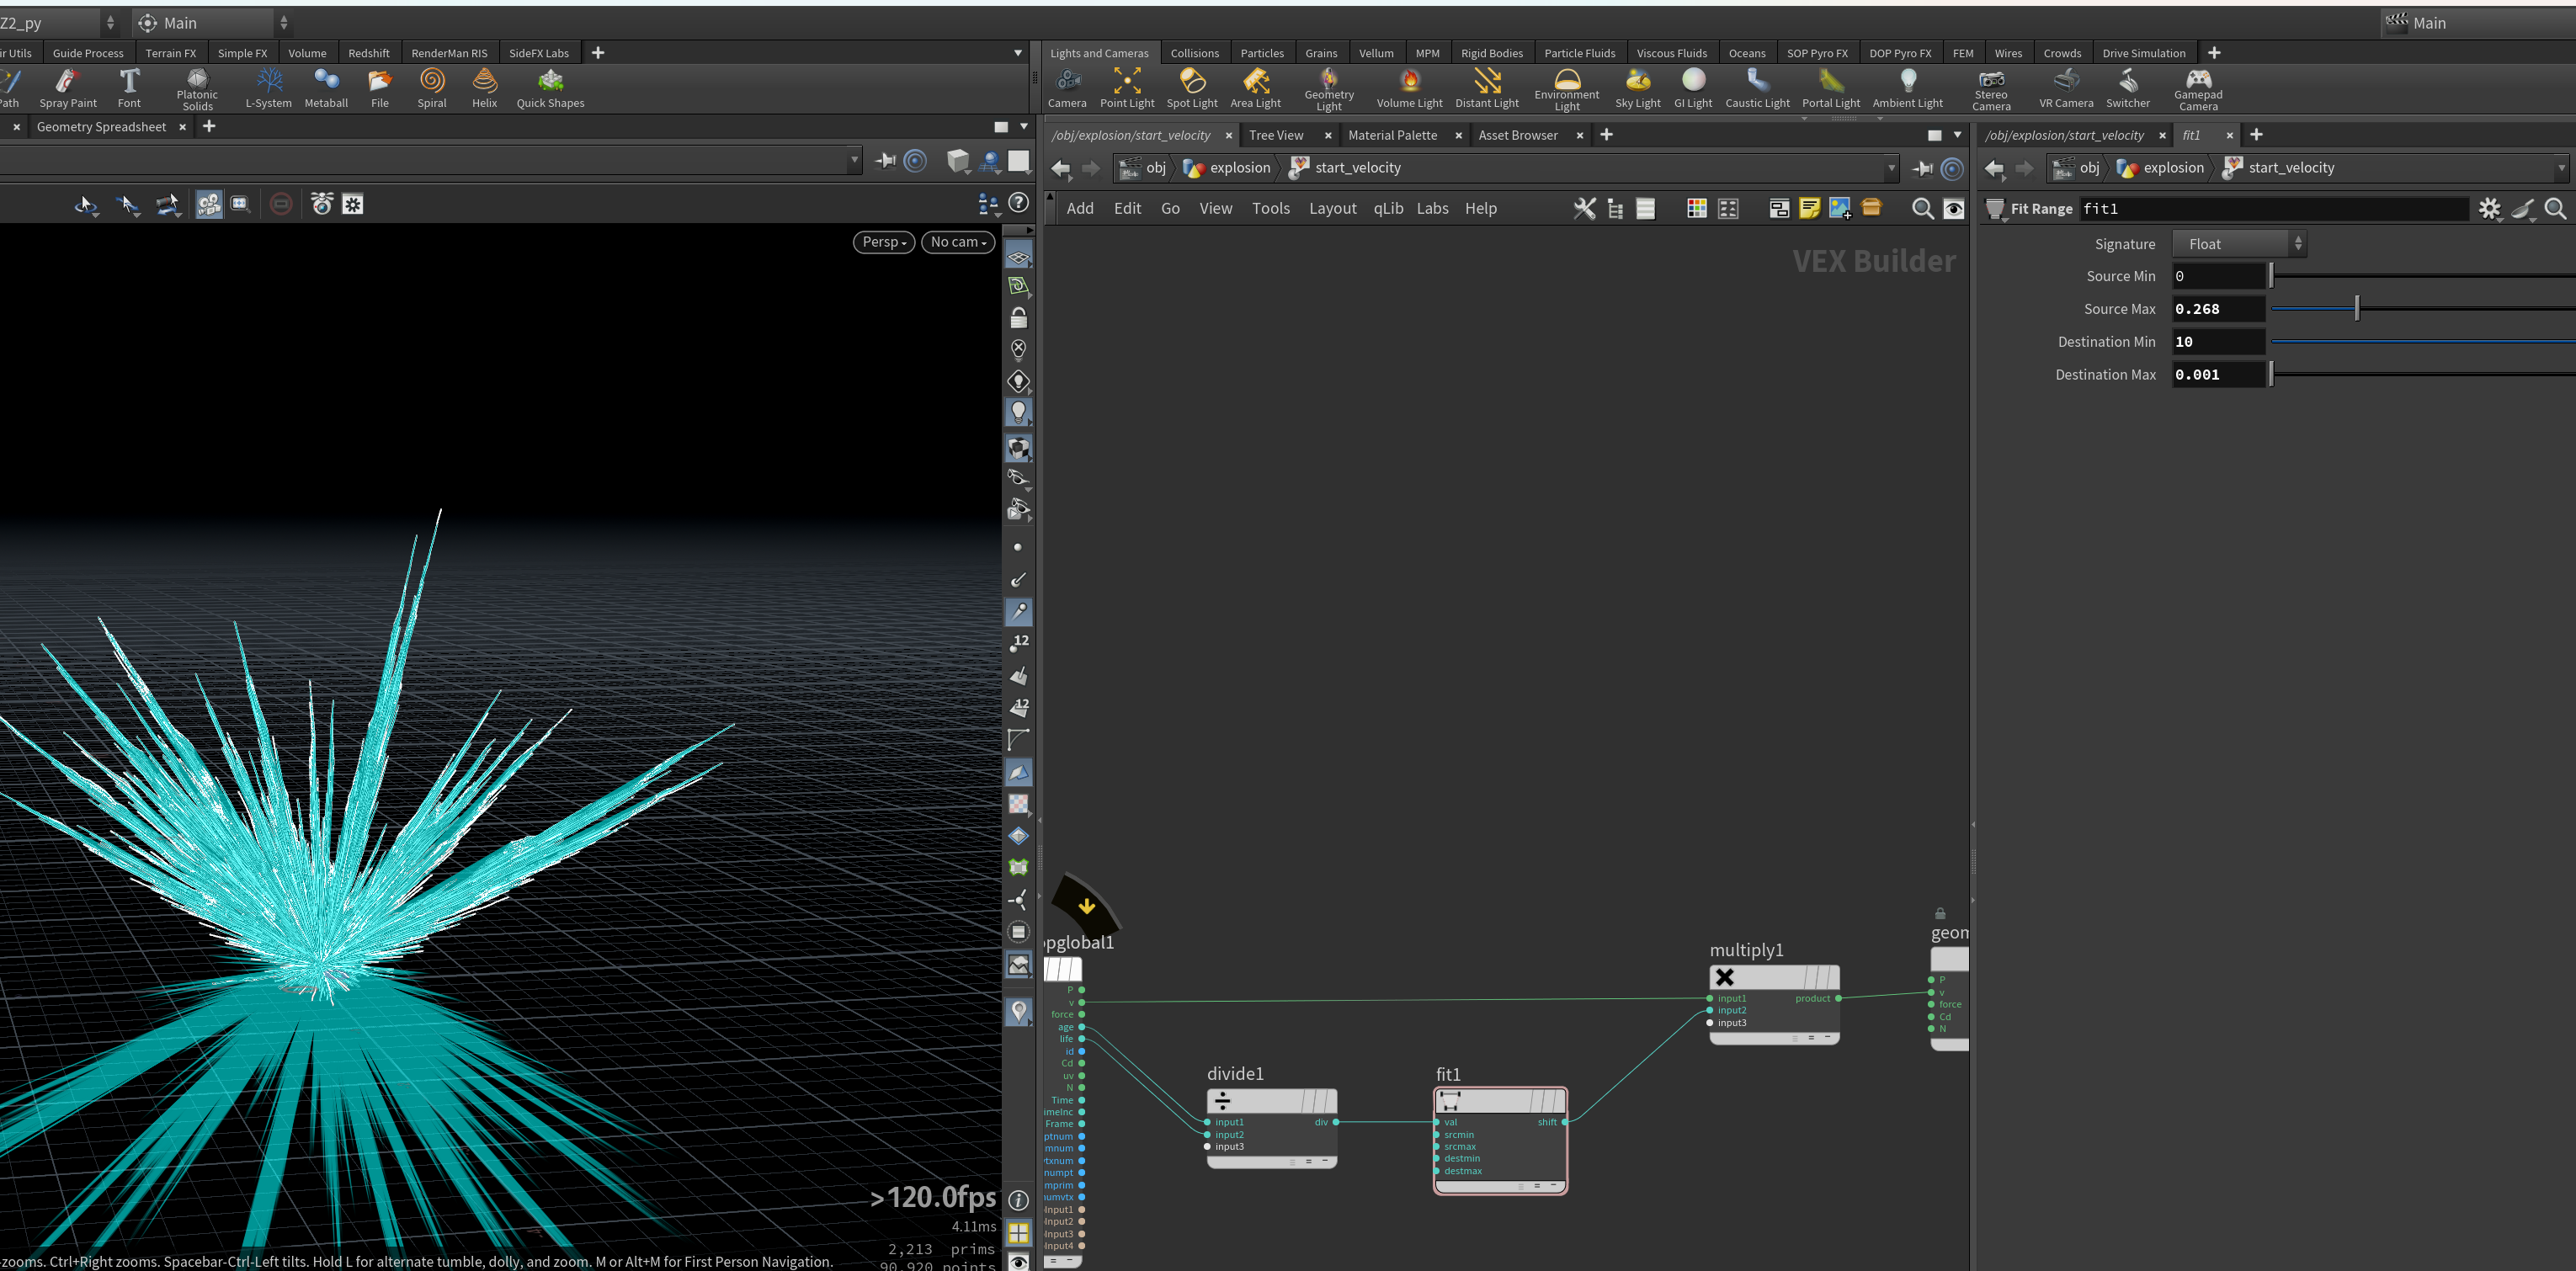Toggle the viewport display options lock icon

pyautogui.click(x=1018, y=318)
